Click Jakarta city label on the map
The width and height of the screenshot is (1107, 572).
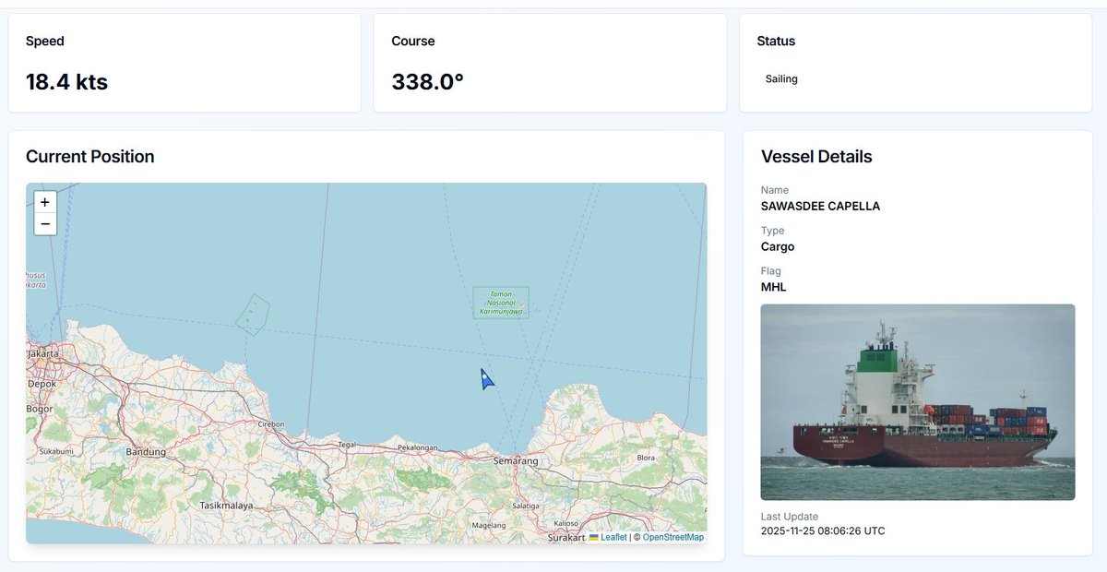[43, 353]
